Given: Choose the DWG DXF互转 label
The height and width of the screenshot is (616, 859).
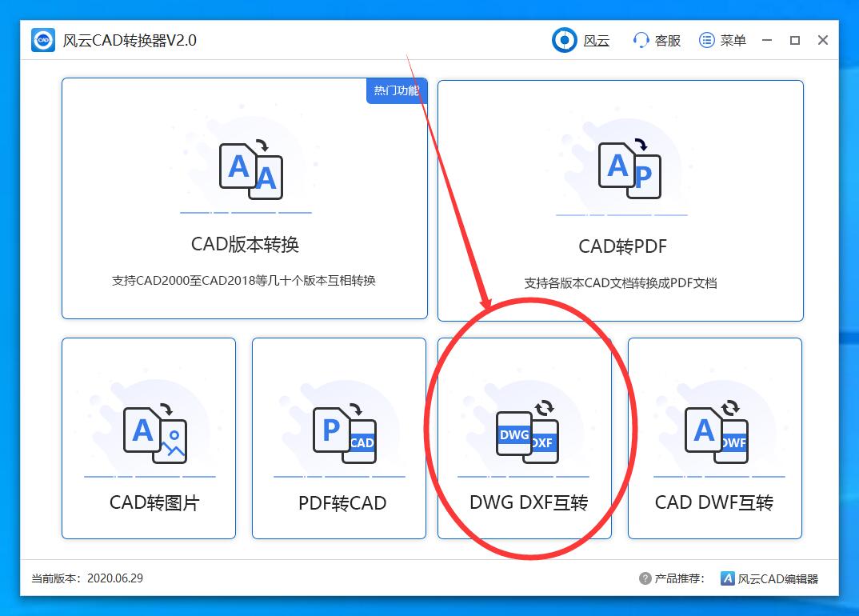Looking at the screenshot, I should (529, 502).
